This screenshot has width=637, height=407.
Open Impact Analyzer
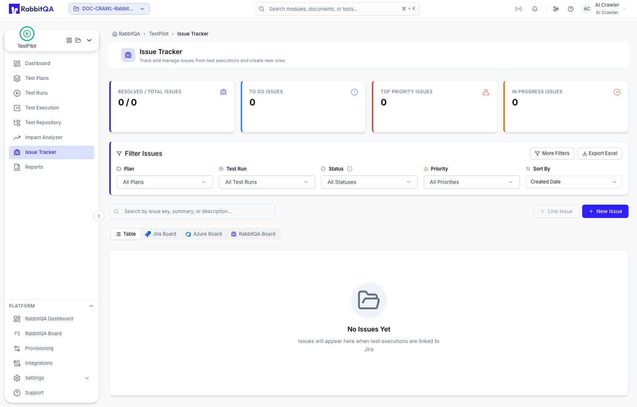coord(51,137)
